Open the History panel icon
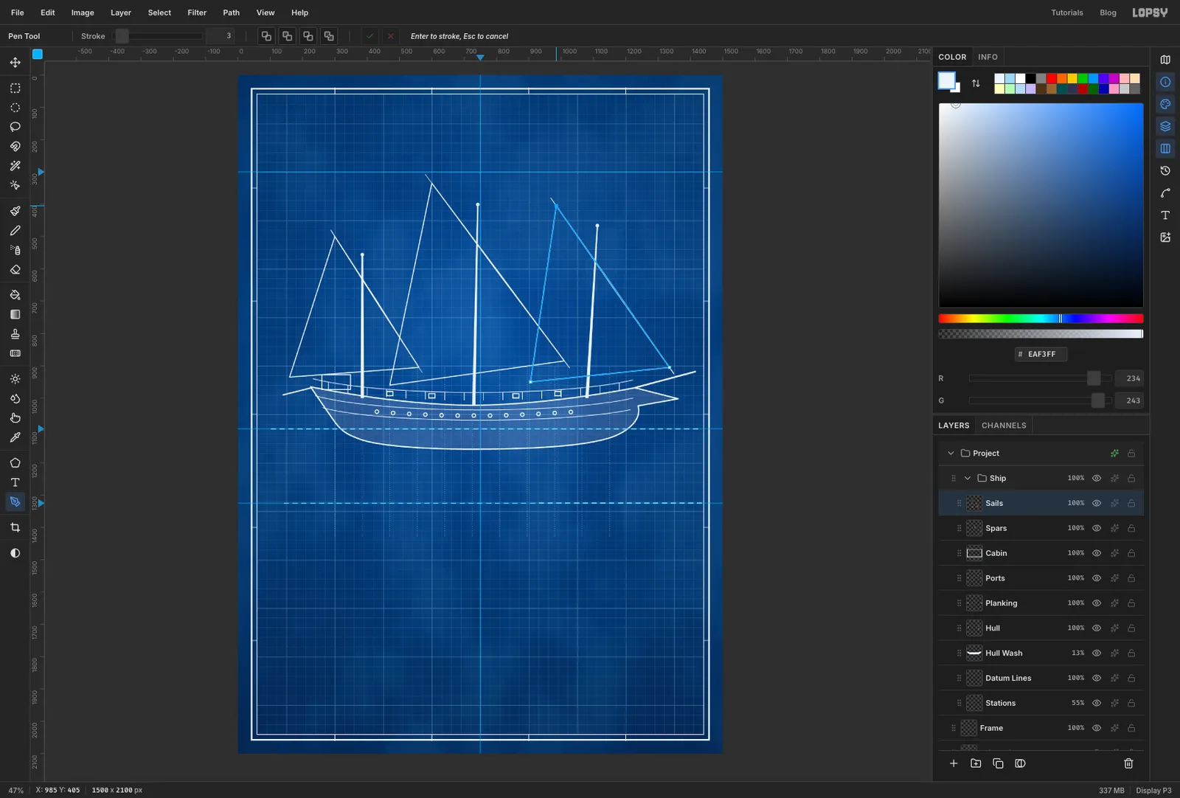Image resolution: width=1180 pixels, height=798 pixels. 1165,170
